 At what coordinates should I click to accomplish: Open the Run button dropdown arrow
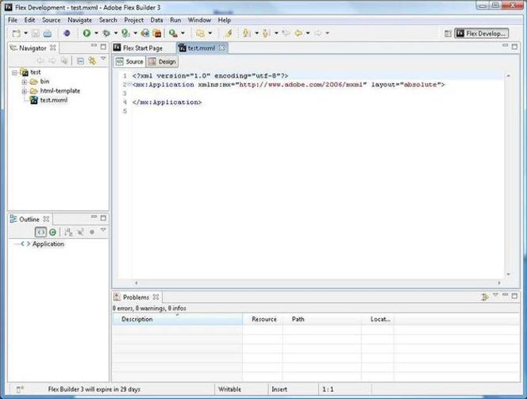[x=96, y=33]
